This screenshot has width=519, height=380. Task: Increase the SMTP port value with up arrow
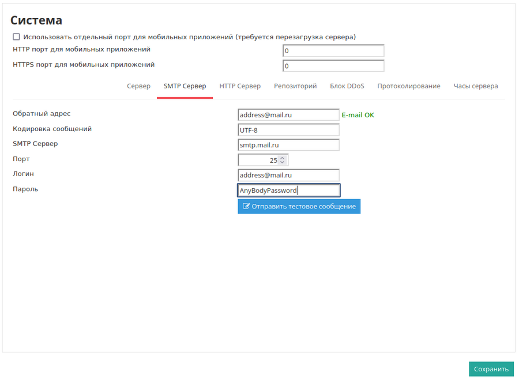[283, 158]
